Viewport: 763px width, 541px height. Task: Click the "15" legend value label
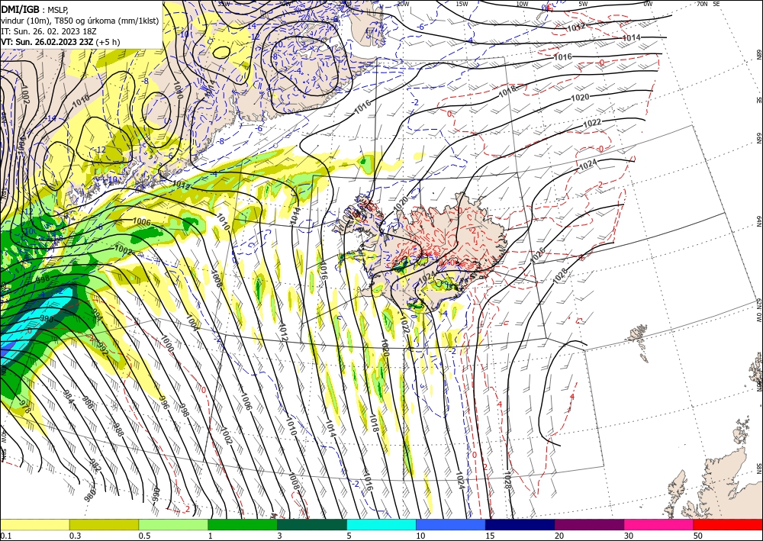click(490, 536)
